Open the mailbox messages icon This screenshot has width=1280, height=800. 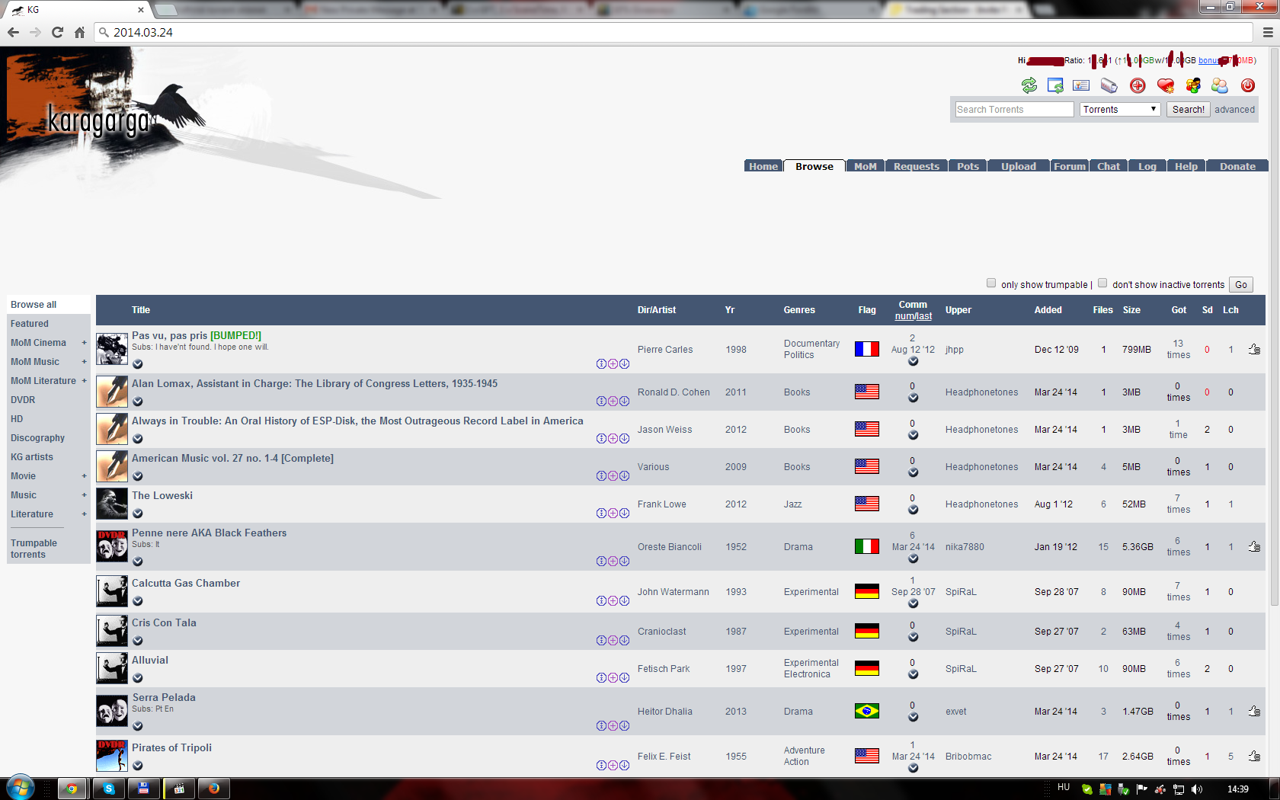(1109, 85)
